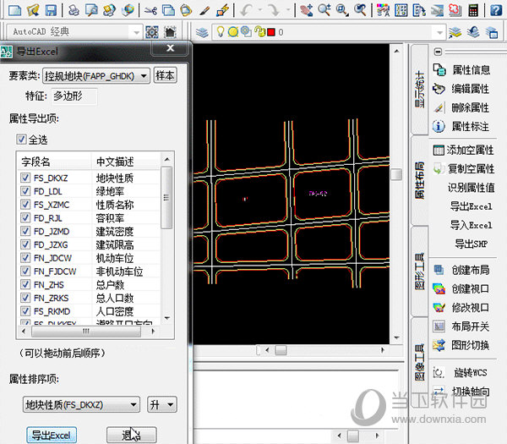
Task: Uncheck the FN_JDCW field checkbox
Action: [x=25, y=258]
